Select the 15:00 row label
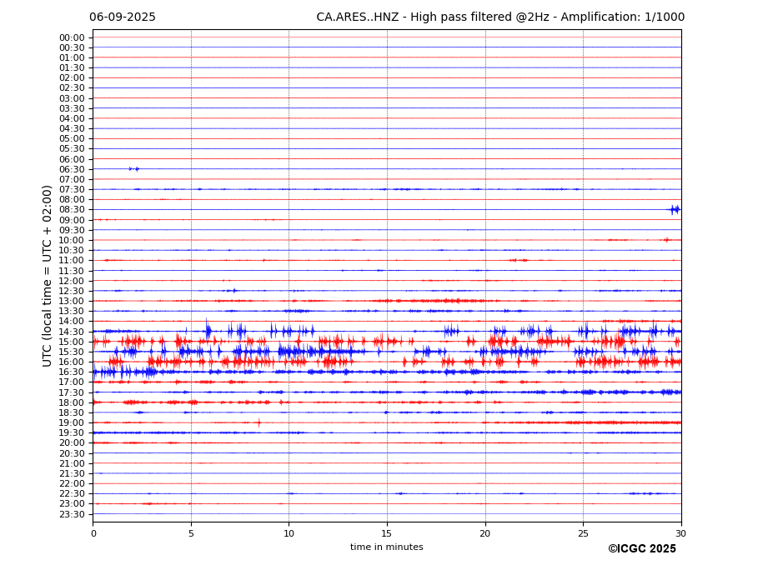773x580 pixels. click(72, 342)
